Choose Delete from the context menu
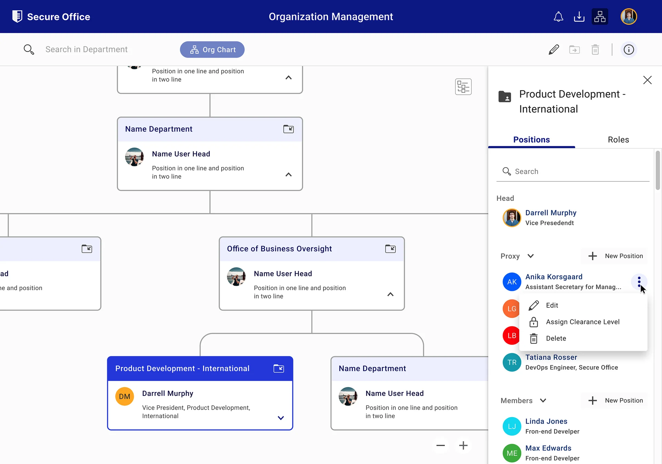Image resolution: width=662 pixels, height=464 pixels. (x=583, y=338)
